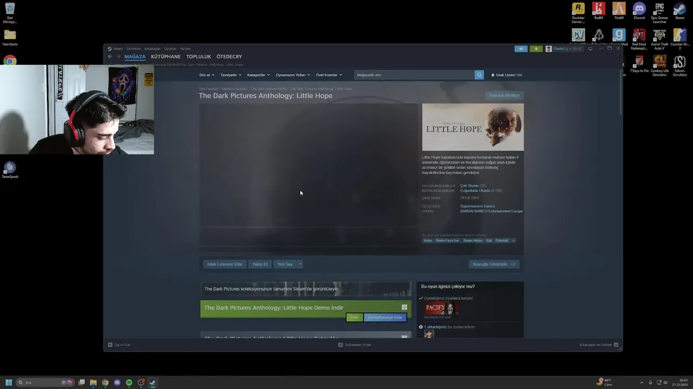Open the Oyunlar menu
Image resolution: width=693 pixels, height=389 pixels.
coord(170,49)
